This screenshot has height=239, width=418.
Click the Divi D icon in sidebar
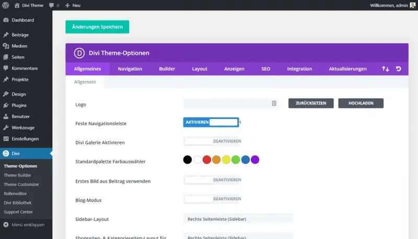(6, 153)
